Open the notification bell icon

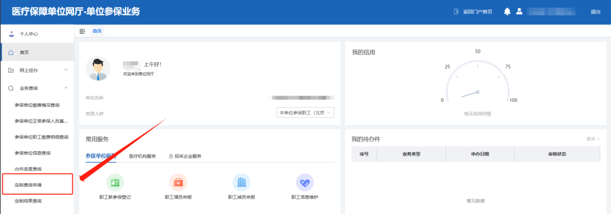pos(507,12)
